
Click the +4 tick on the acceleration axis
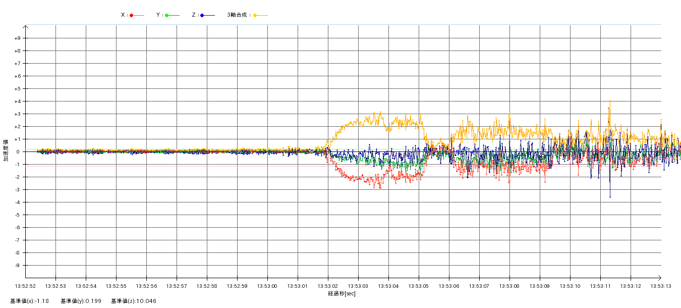click(x=17, y=101)
